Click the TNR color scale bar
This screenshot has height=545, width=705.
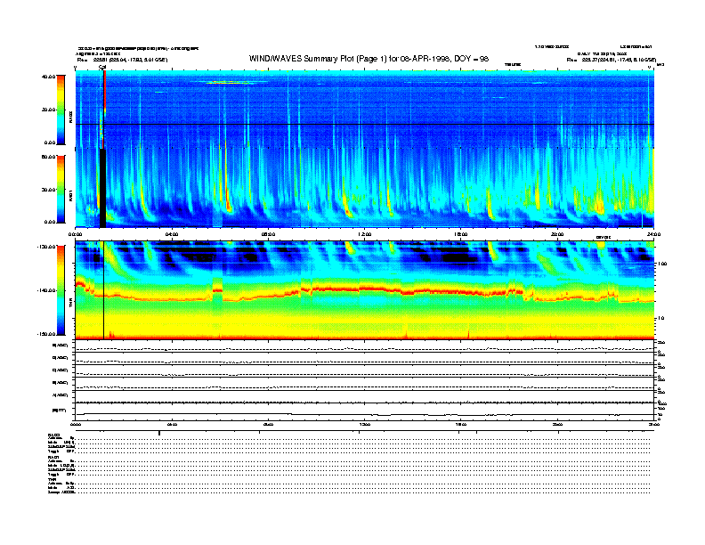61,290
